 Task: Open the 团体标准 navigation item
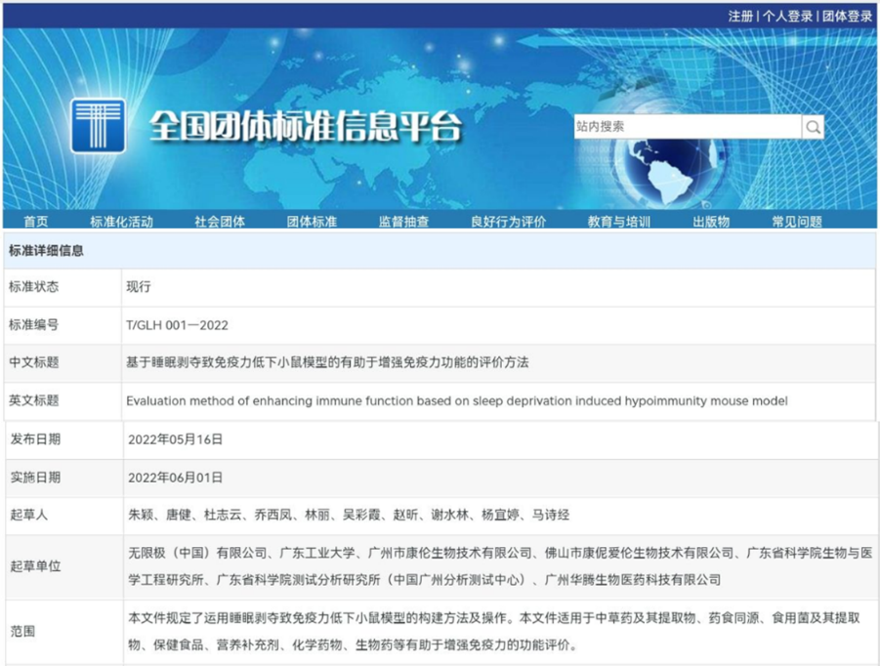(x=312, y=222)
